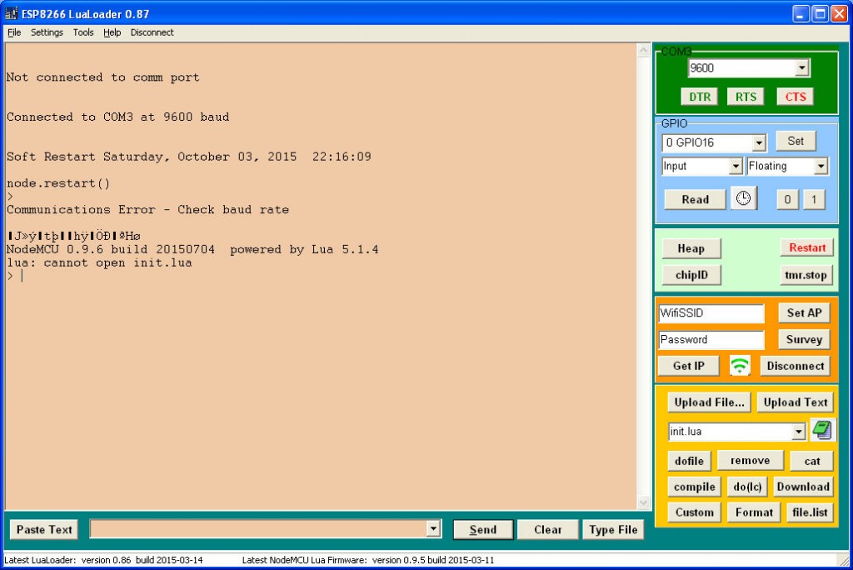Toggle the CTS indicator

coord(794,96)
